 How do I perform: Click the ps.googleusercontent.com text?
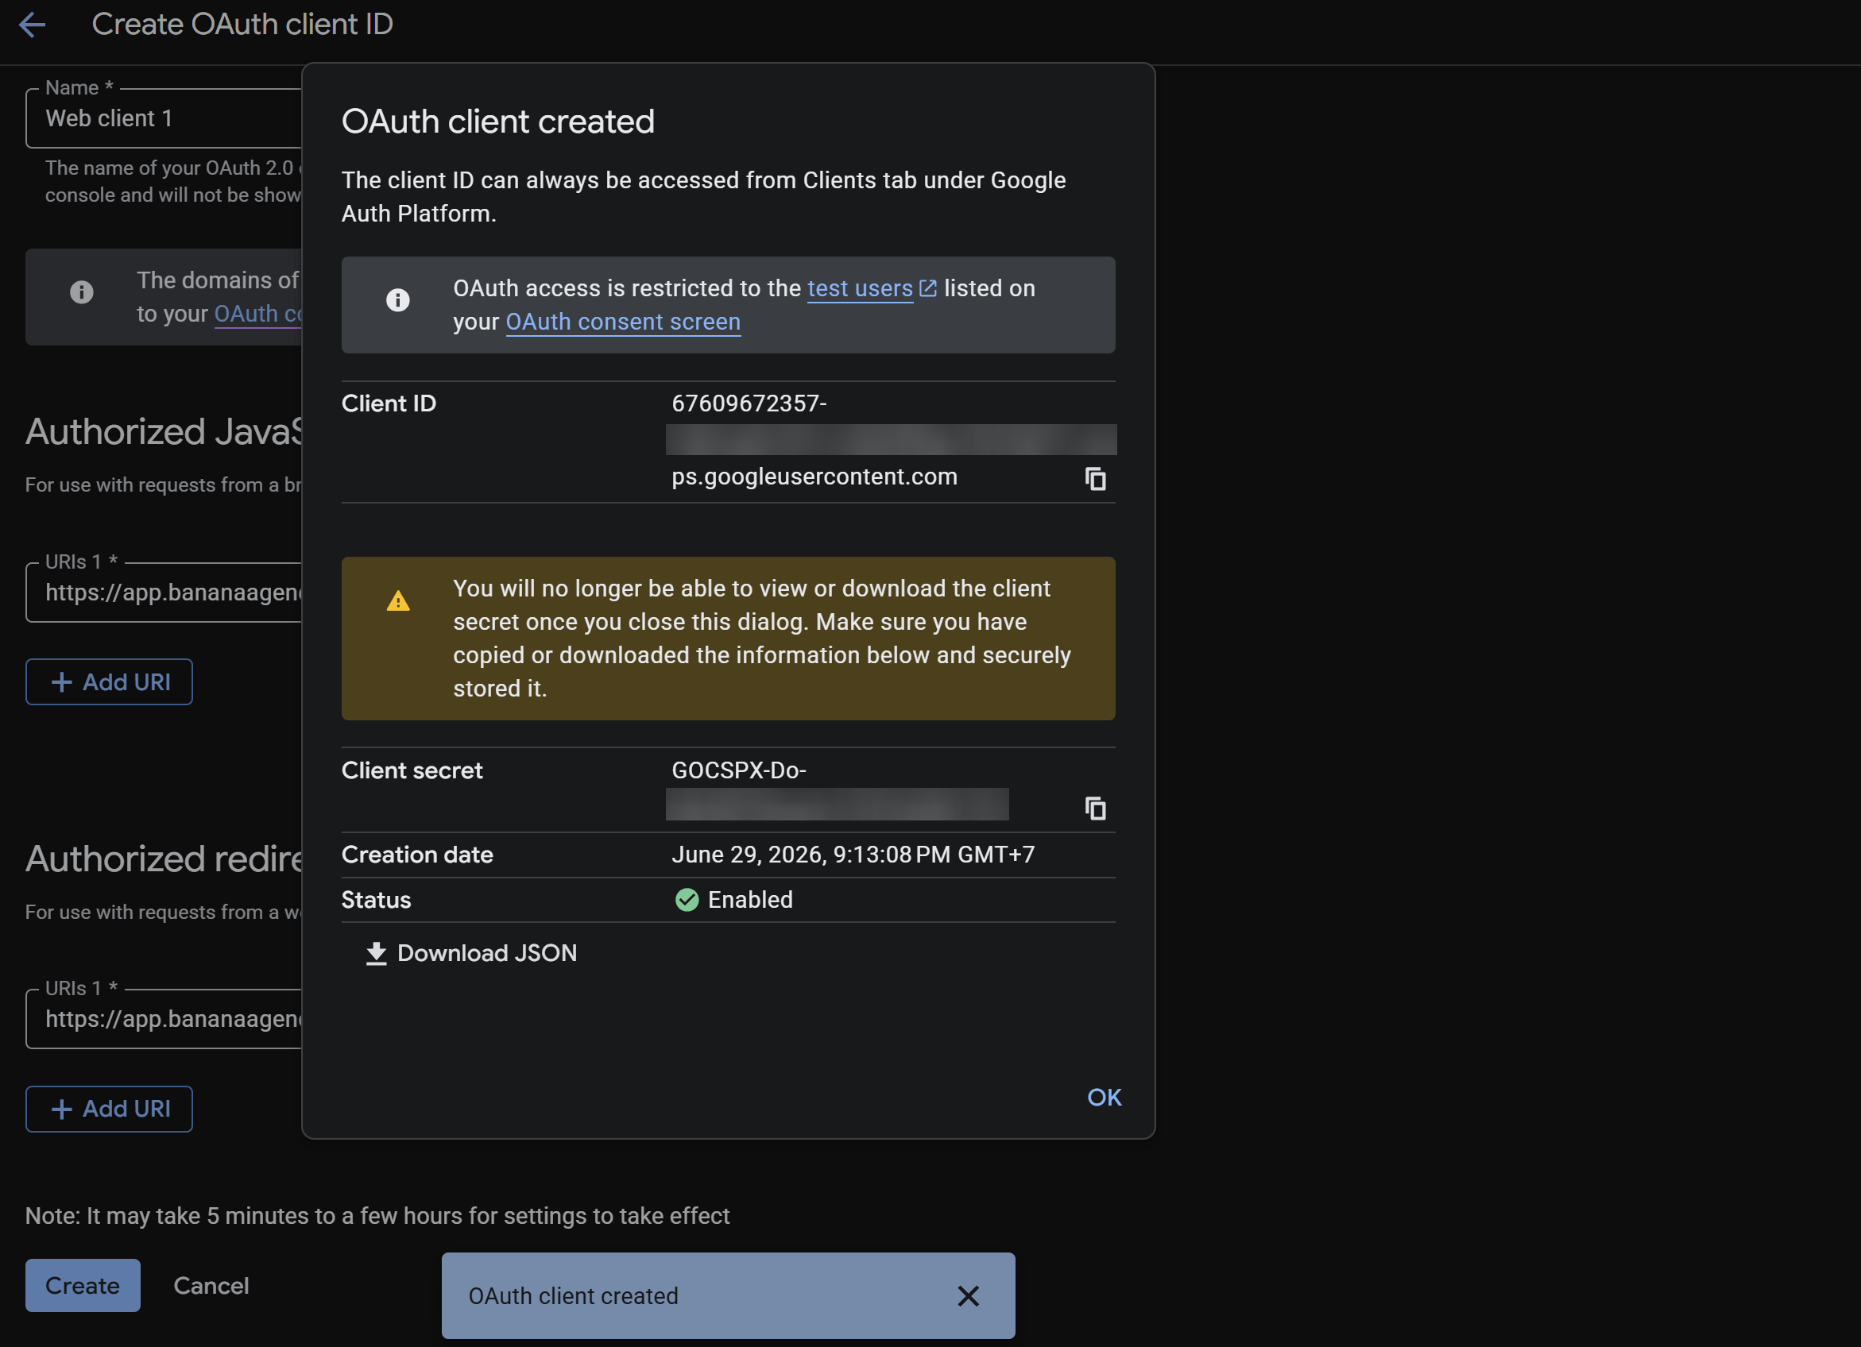(x=814, y=477)
